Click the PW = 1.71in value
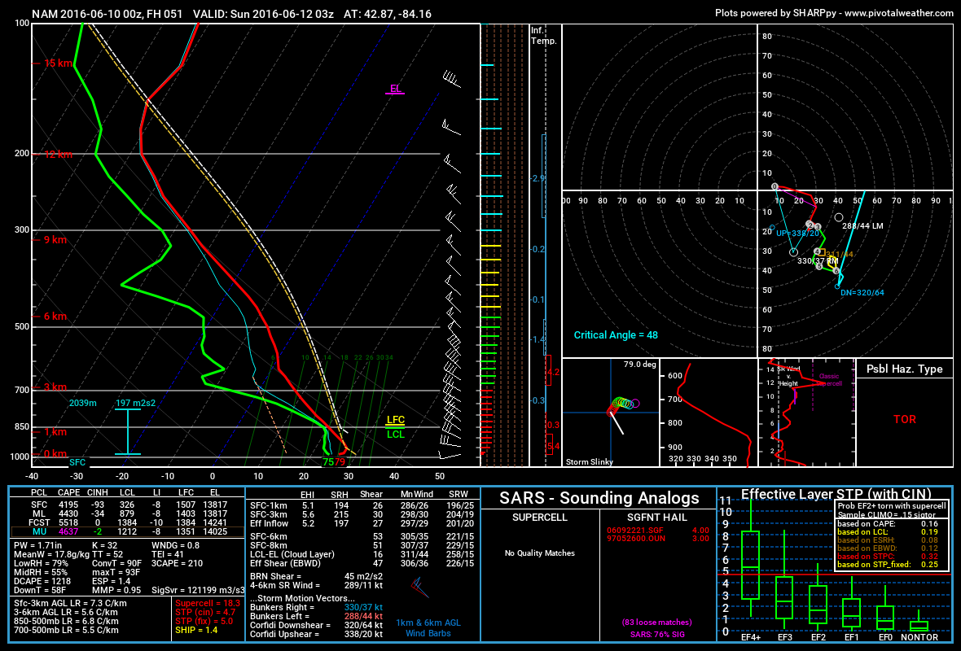The image size is (961, 651). 38,545
